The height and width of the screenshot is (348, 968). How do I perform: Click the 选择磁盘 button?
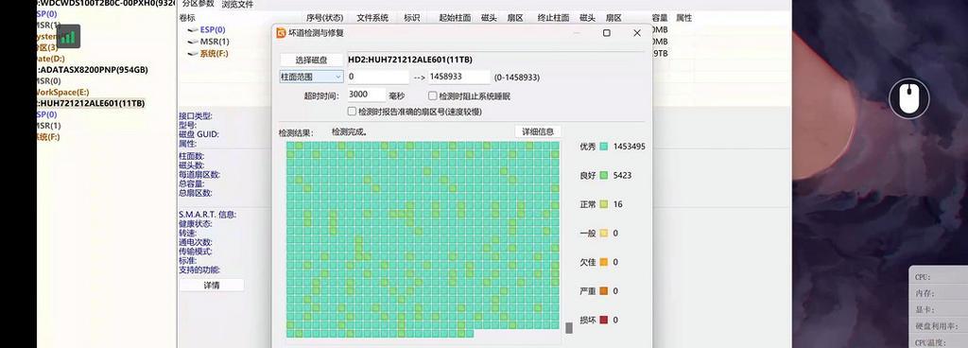[x=311, y=60]
